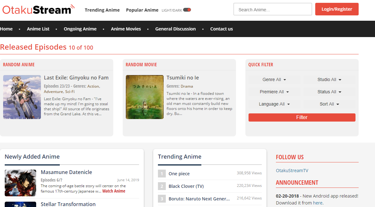This screenshot has height=207, width=375.
Task: Expand the Genre All dropdown
Action: coord(274,79)
